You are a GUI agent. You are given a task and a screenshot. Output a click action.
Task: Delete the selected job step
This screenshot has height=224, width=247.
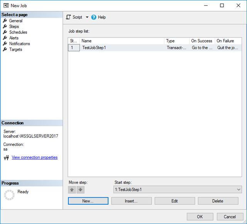(x=218, y=201)
